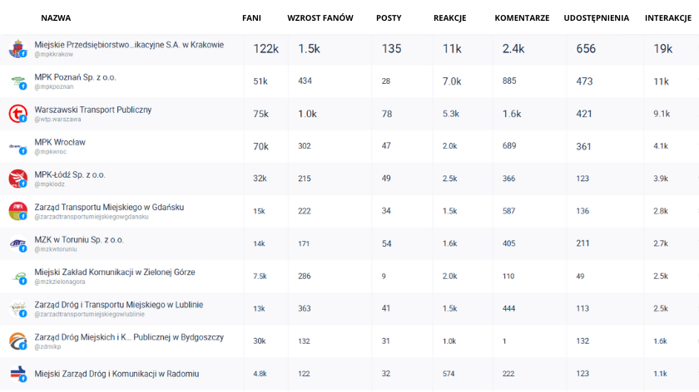Click the MPK Poznań profile logo

click(17, 81)
